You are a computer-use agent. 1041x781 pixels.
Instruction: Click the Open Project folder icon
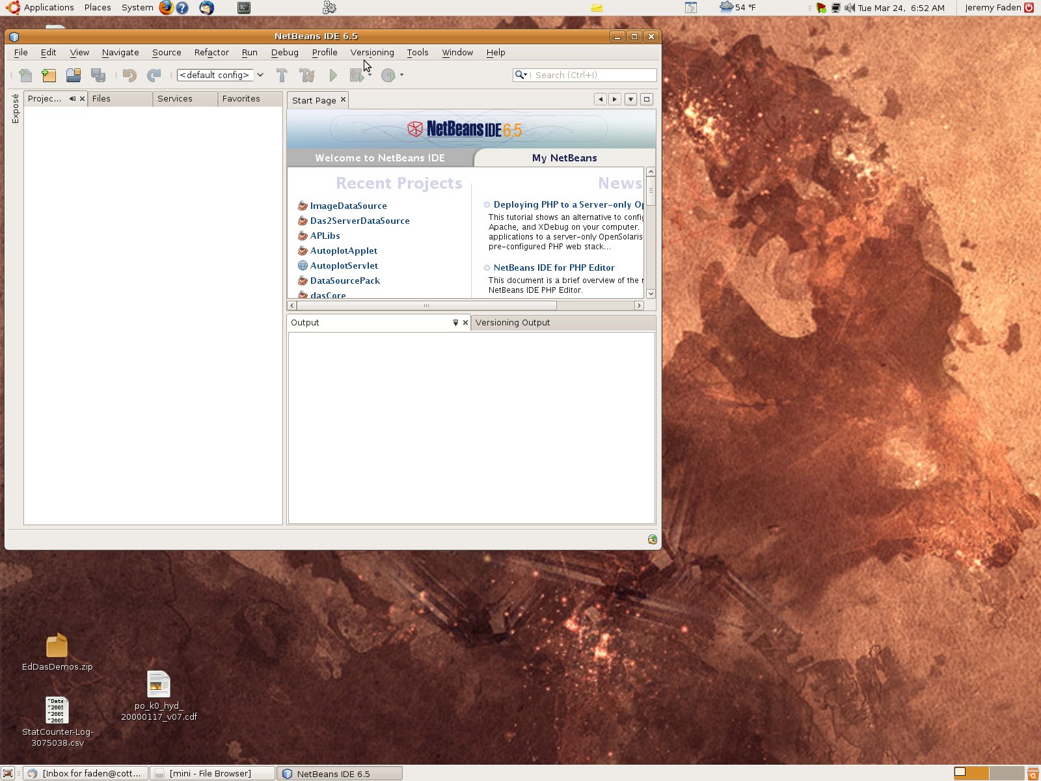tap(74, 75)
